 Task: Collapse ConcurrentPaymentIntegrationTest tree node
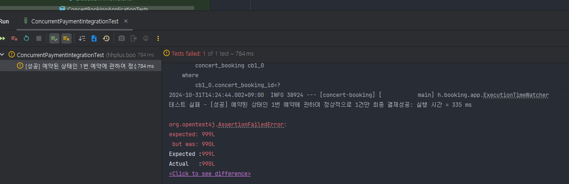click(2, 55)
